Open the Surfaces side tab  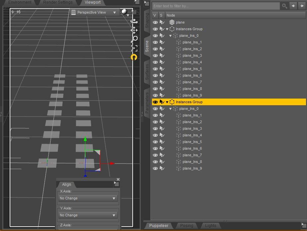147,72
